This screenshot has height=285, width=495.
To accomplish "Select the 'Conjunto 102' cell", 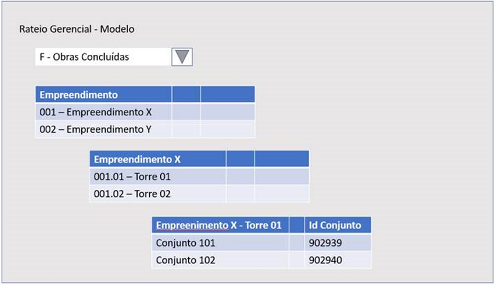I will pyautogui.click(x=185, y=260).
